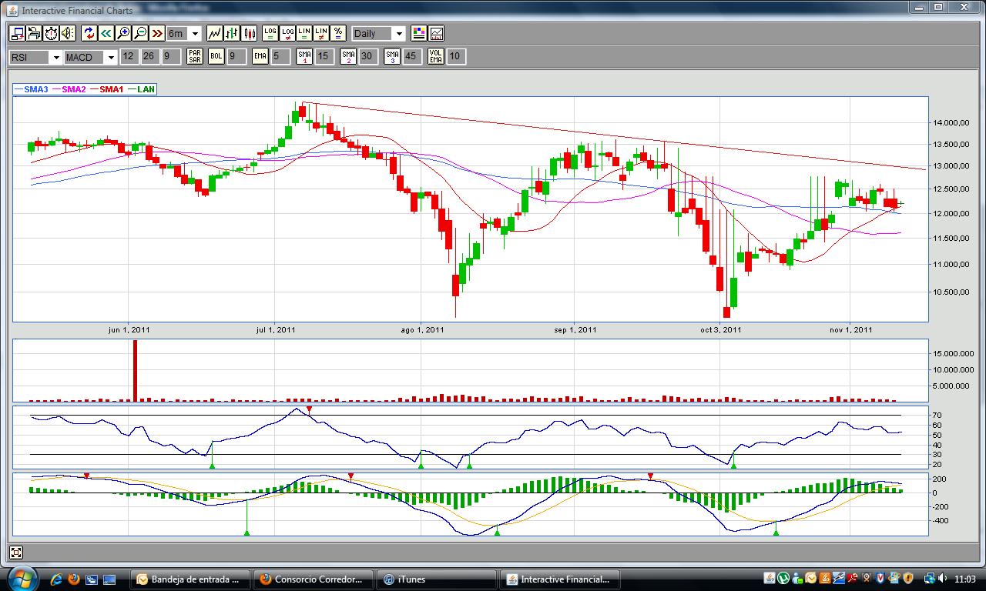Switch to Consorcio Corredor taskbar window

(314, 579)
